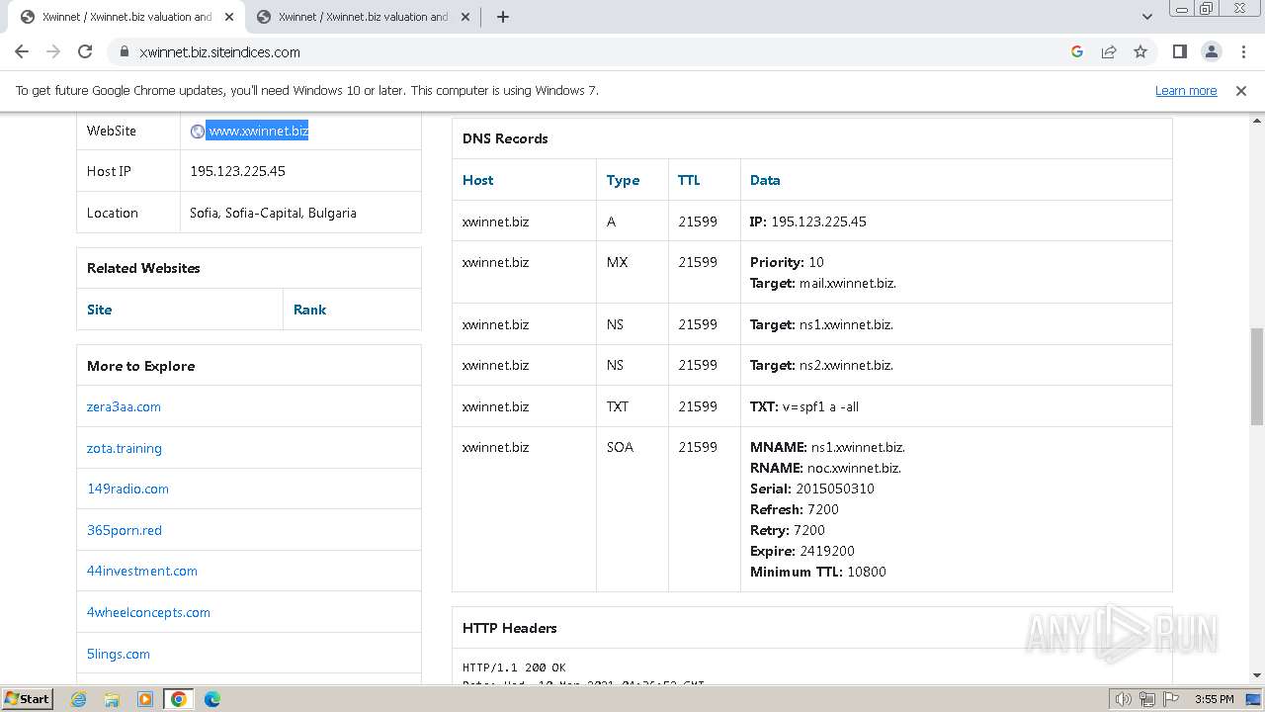
Task: Open network icon in system tray
Action: coord(1146,699)
